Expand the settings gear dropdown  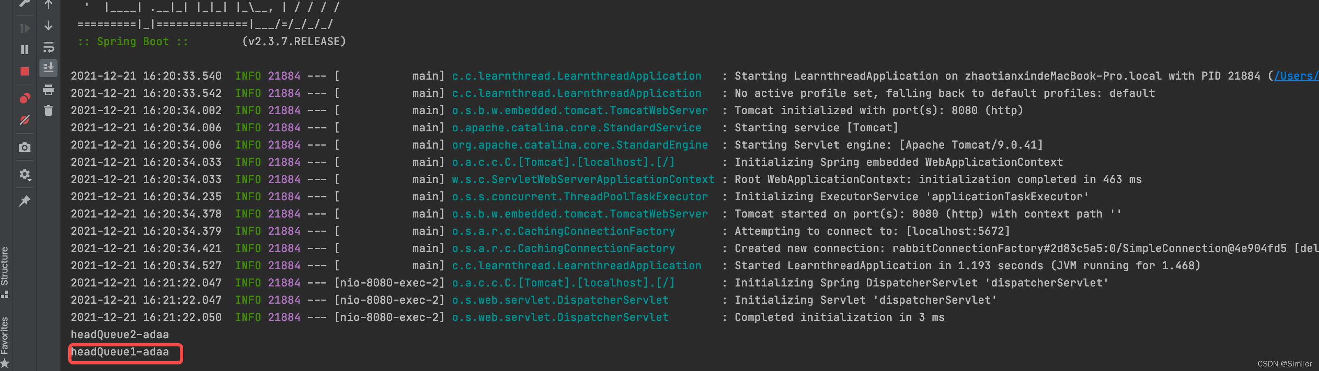[25, 174]
